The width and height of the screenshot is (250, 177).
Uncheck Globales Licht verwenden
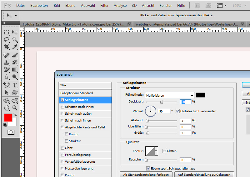tap(177, 111)
